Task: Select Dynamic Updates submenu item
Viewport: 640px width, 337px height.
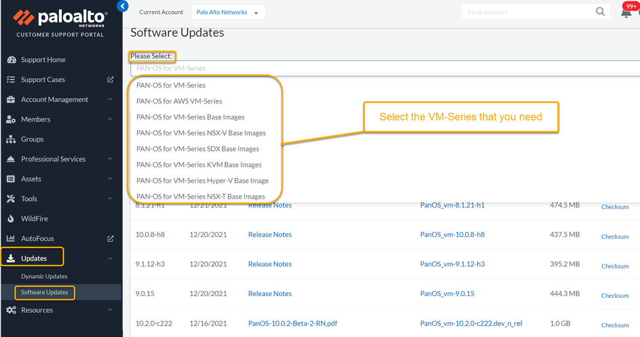Action: click(x=44, y=276)
